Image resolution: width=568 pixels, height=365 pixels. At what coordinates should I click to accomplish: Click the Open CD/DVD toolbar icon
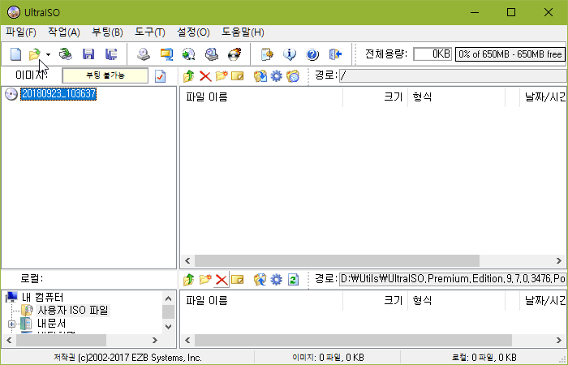pyautogui.click(x=66, y=54)
